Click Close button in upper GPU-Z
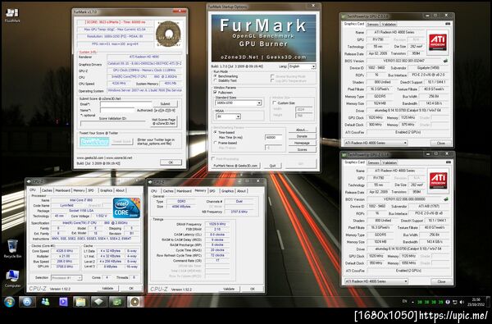The height and width of the screenshot is (324, 492). pyautogui.click(x=441, y=143)
